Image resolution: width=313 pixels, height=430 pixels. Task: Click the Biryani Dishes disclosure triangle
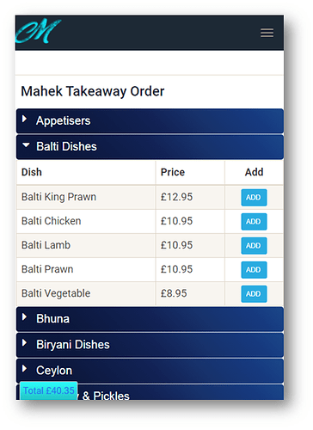[x=25, y=342]
